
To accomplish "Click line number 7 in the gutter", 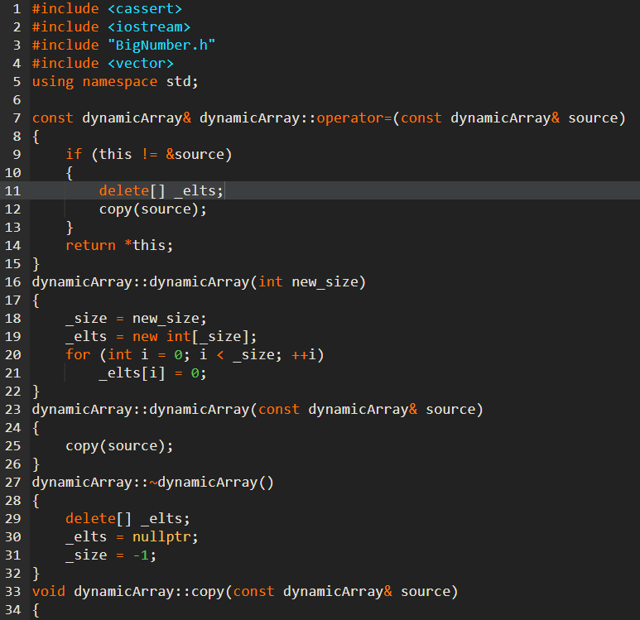I will pyautogui.click(x=17, y=118).
